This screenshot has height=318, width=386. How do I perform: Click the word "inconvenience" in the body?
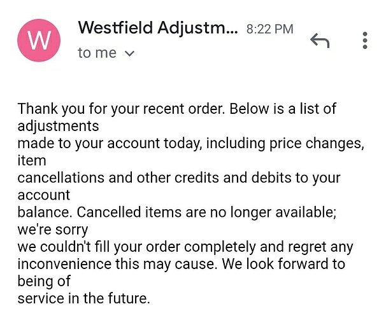tap(64, 264)
